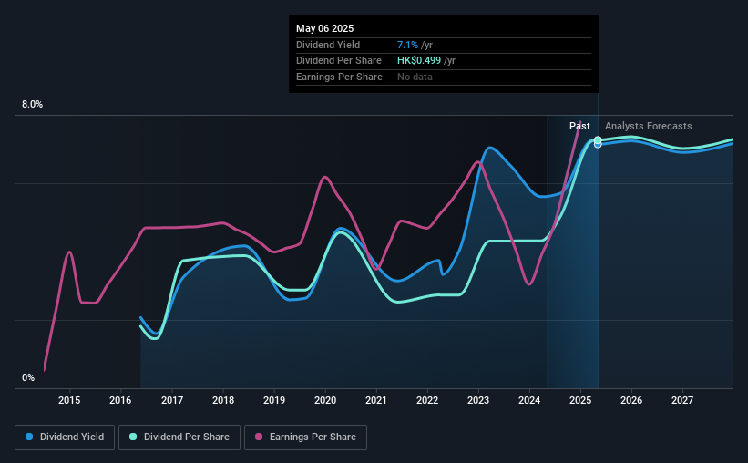The width and height of the screenshot is (748, 463).
Task: Click the 2023 x-axis label
Action: [478, 400]
